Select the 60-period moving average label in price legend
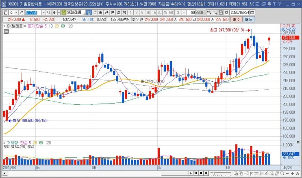 coord(63,26)
